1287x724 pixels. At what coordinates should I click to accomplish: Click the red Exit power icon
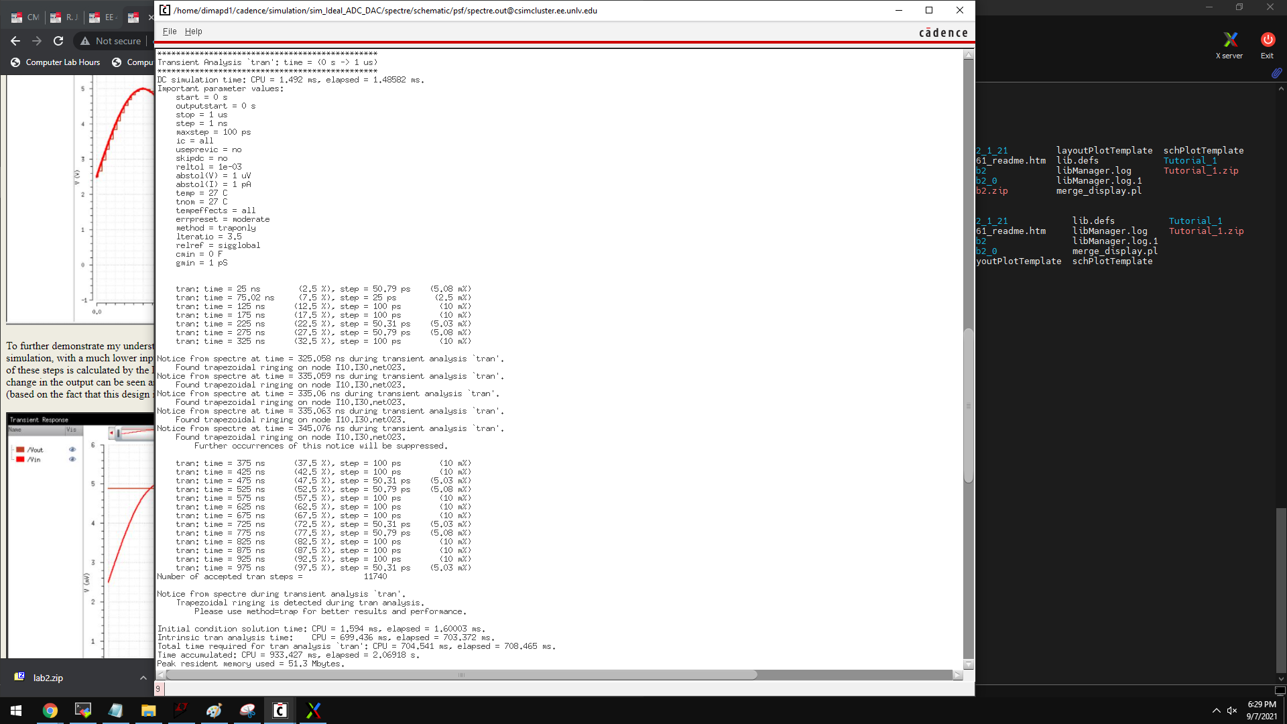pos(1267,40)
